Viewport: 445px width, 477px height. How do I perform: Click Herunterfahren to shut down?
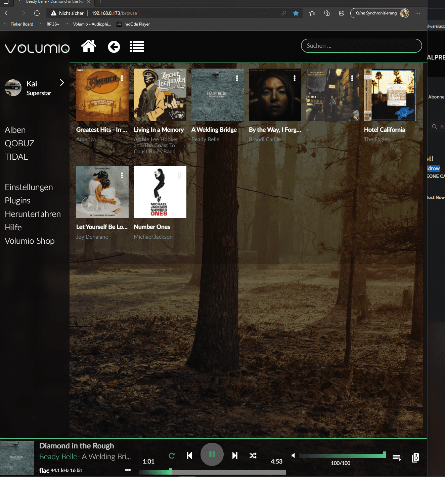click(33, 214)
